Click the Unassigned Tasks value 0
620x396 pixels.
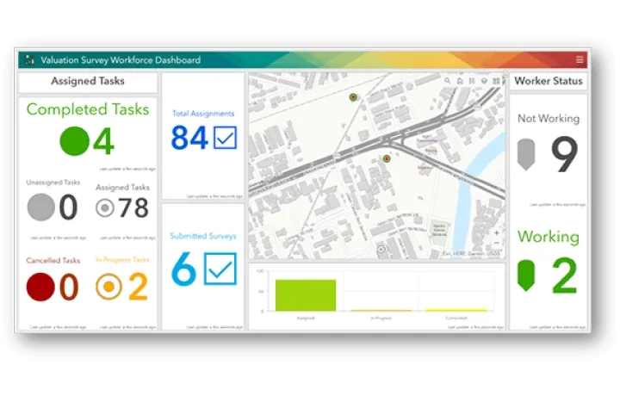tap(68, 207)
